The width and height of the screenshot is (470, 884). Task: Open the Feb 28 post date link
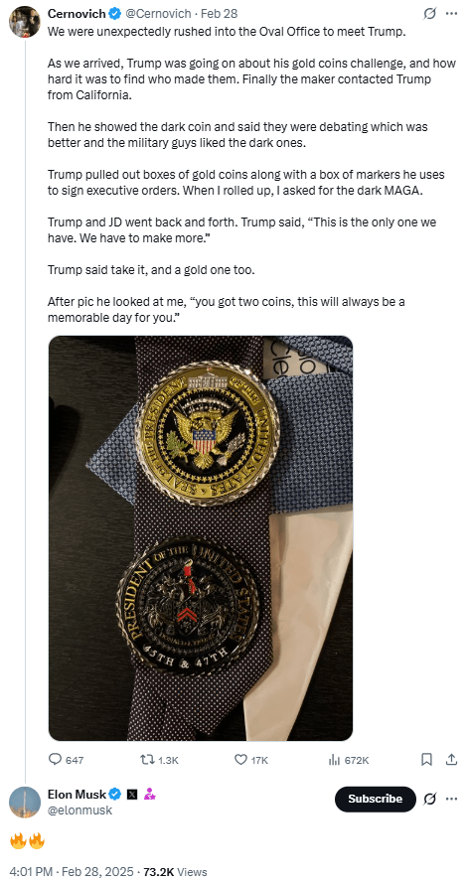click(x=222, y=13)
